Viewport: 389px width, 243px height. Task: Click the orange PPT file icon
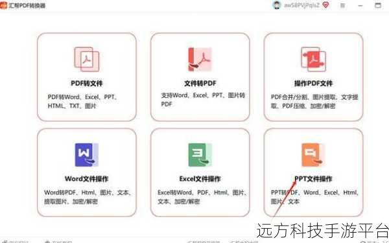pyautogui.click(x=313, y=155)
